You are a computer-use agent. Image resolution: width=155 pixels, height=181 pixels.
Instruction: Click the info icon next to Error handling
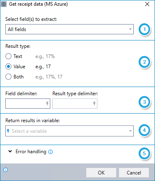(x=51, y=152)
